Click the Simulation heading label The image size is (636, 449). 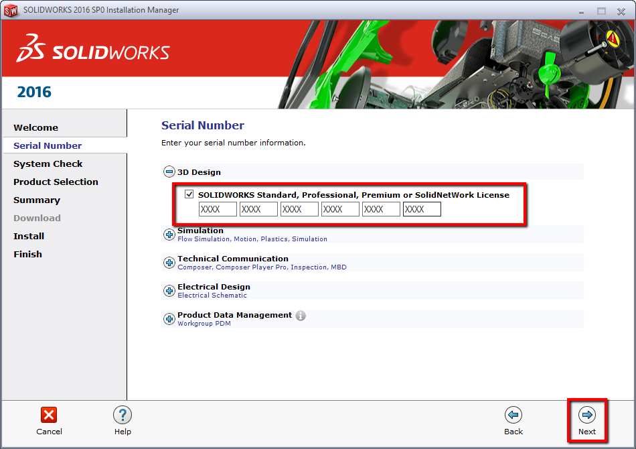click(x=200, y=231)
